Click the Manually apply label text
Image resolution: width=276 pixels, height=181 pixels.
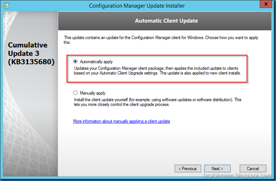93,93
